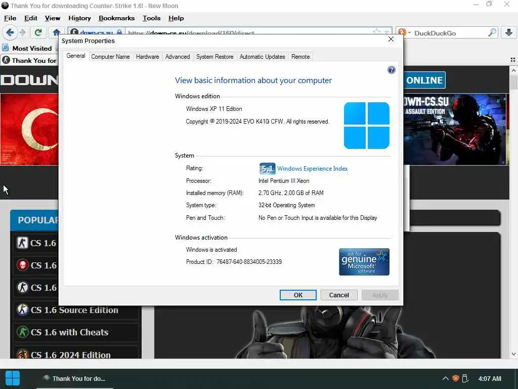Click the page vertical scrollbar thumb

click(x=513, y=82)
